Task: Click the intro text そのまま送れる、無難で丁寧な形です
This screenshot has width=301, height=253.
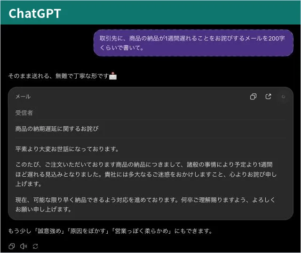Action: [58, 76]
